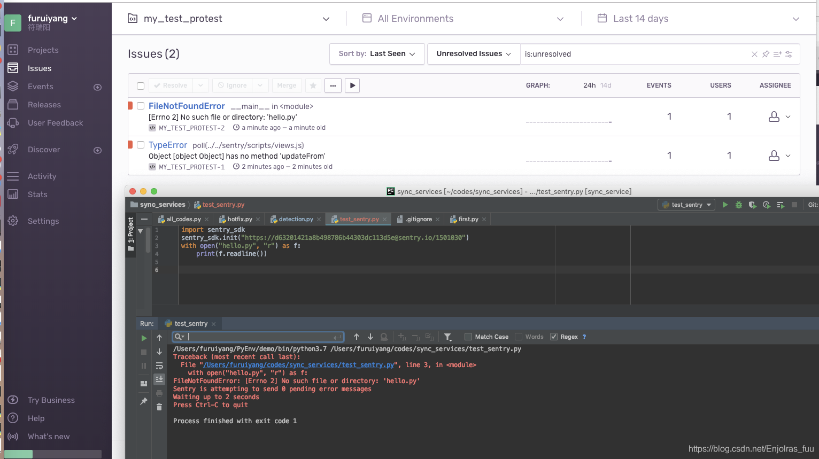This screenshot has height=459, width=819.
Task: Switch to detection.py editor tab
Action: point(296,220)
